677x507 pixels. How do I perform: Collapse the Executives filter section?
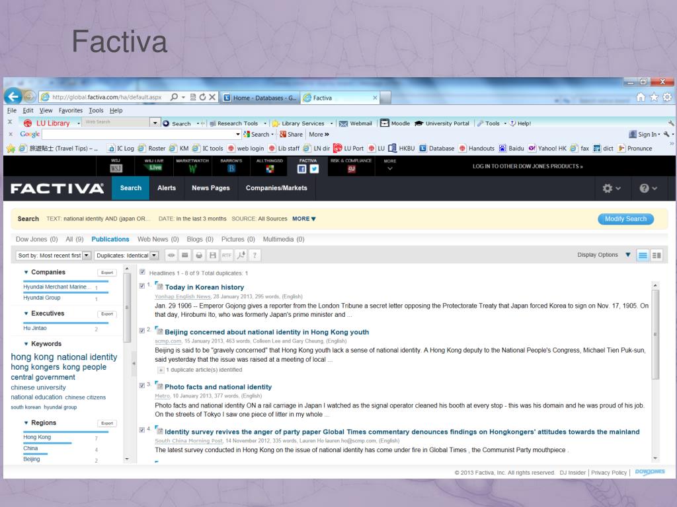click(26, 314)
